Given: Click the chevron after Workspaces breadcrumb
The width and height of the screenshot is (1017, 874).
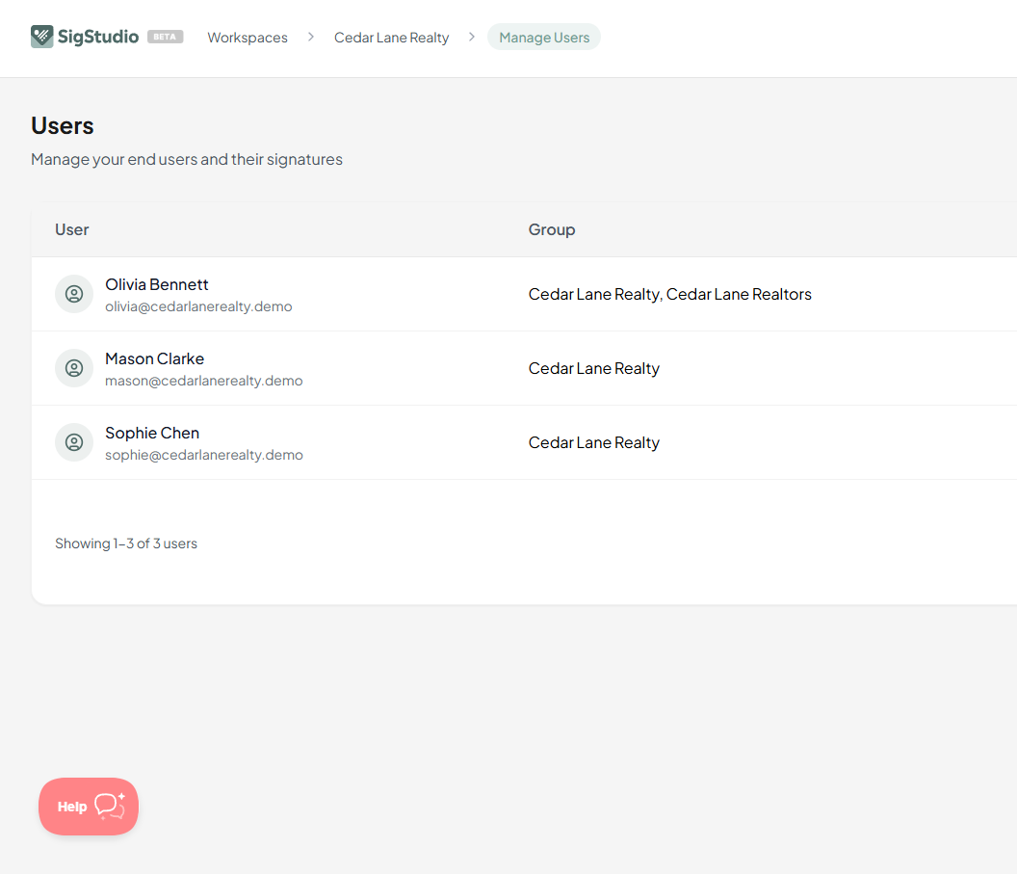Looking at the screenshot, I should click(x=311, y=37).
